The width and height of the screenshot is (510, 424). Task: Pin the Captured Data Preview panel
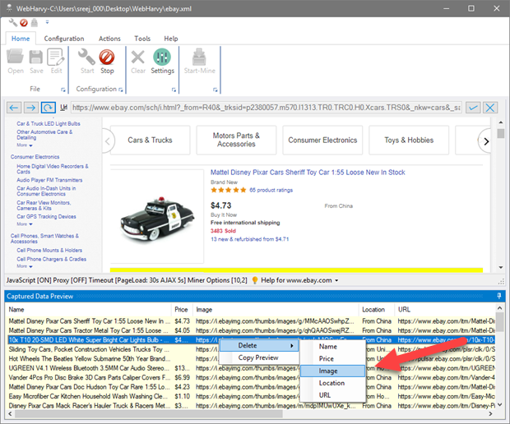point(498,295)
